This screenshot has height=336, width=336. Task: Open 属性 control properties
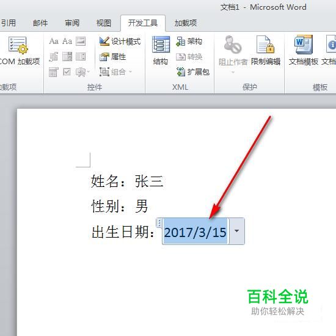click(113, 57)
